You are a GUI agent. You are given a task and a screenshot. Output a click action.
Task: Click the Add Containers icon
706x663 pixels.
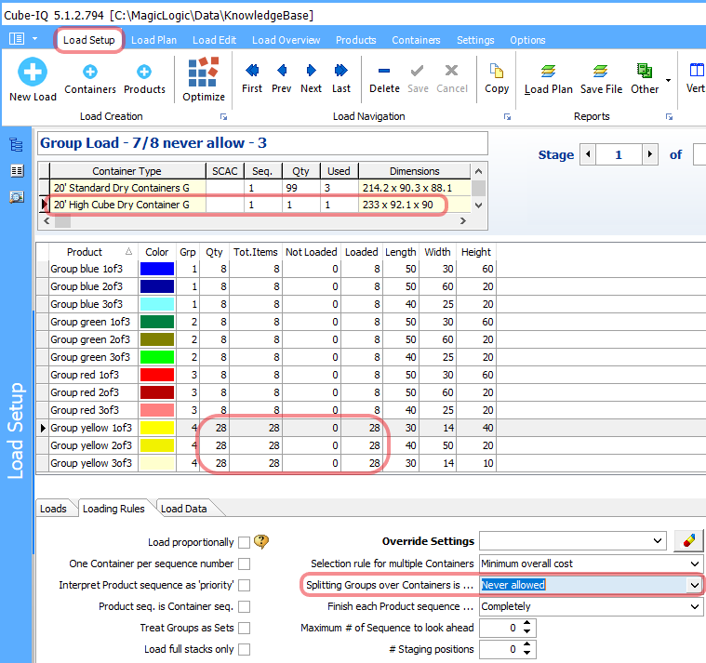(x=90, y=72)
